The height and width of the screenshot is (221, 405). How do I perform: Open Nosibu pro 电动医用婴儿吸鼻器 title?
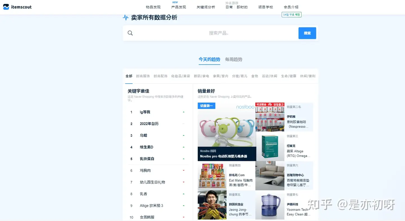(x=224, y=156)
